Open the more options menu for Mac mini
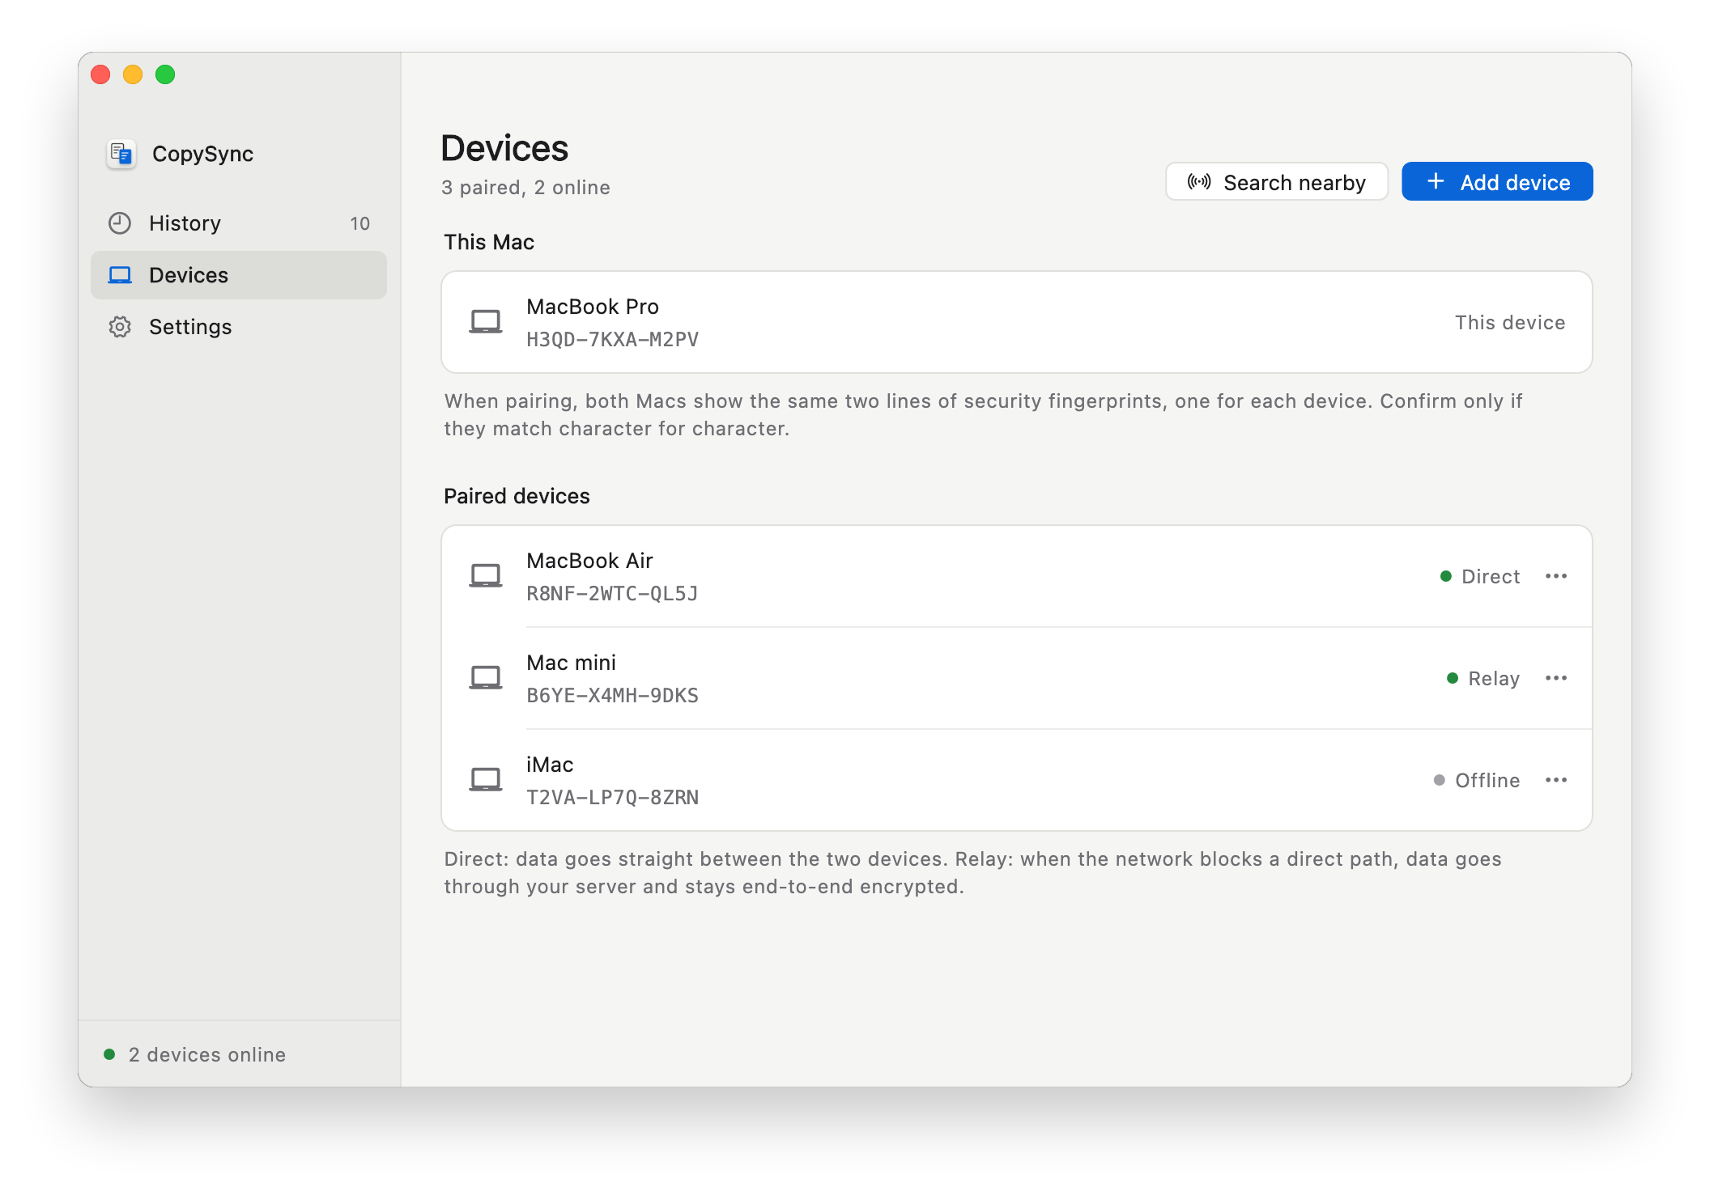Screen dimensions: 1710x1191 click(1556, 678)
